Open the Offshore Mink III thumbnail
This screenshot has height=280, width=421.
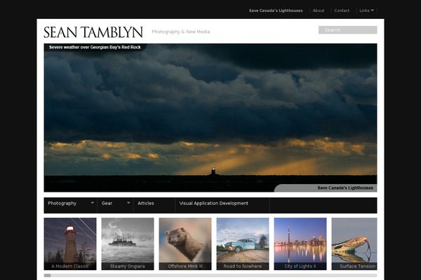[x=185, y=244]
